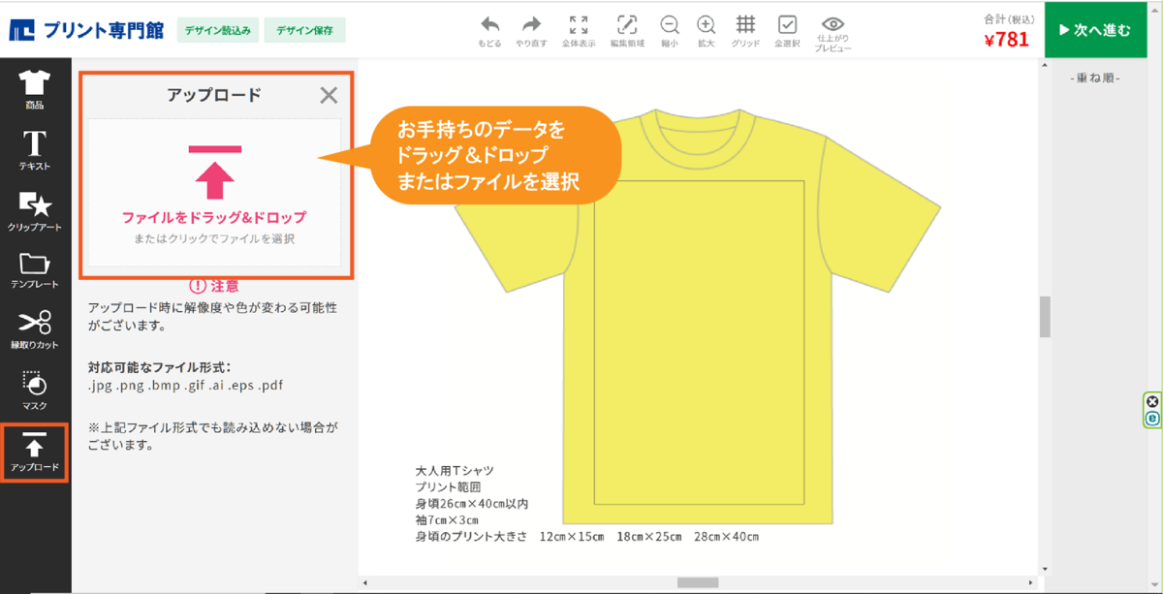Open the 商品 product panel
The image size is (1163, 594).
[x=35, y=89]
